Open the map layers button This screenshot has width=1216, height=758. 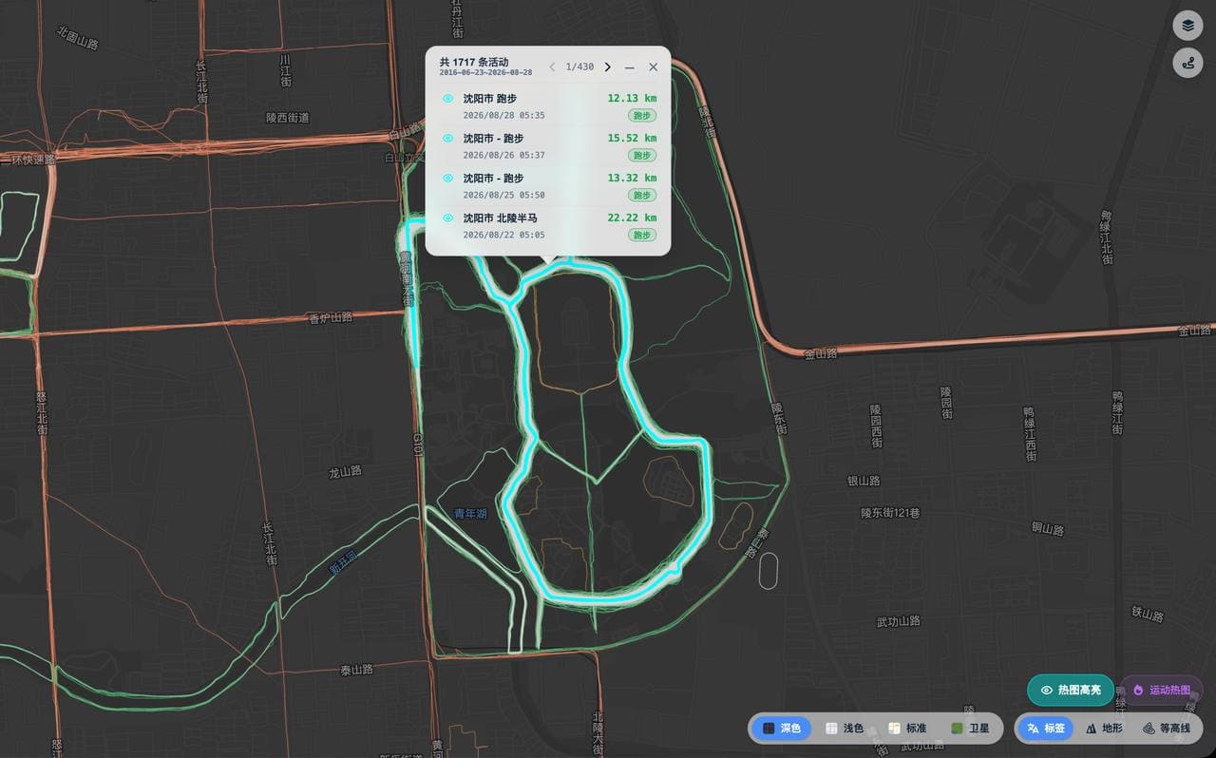1187,26
